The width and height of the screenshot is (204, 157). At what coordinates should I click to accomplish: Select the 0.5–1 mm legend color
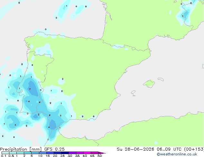click(13, 153)
